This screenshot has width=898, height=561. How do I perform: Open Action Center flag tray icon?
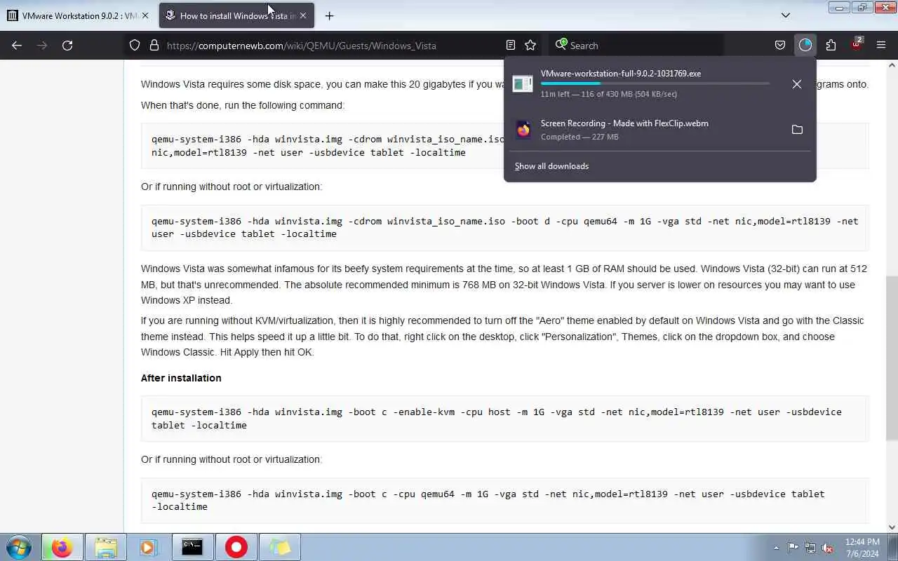click(793, 548)
